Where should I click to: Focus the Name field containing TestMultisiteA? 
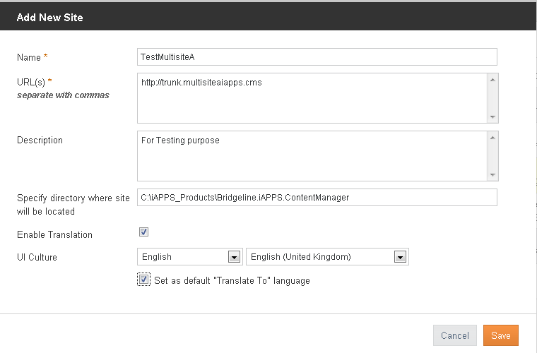pos(317,56)
